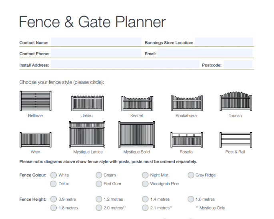Select the Rosella fence style diagram
Image resolution: width=274 pixels, height=219 pixels.
point(186,140)
